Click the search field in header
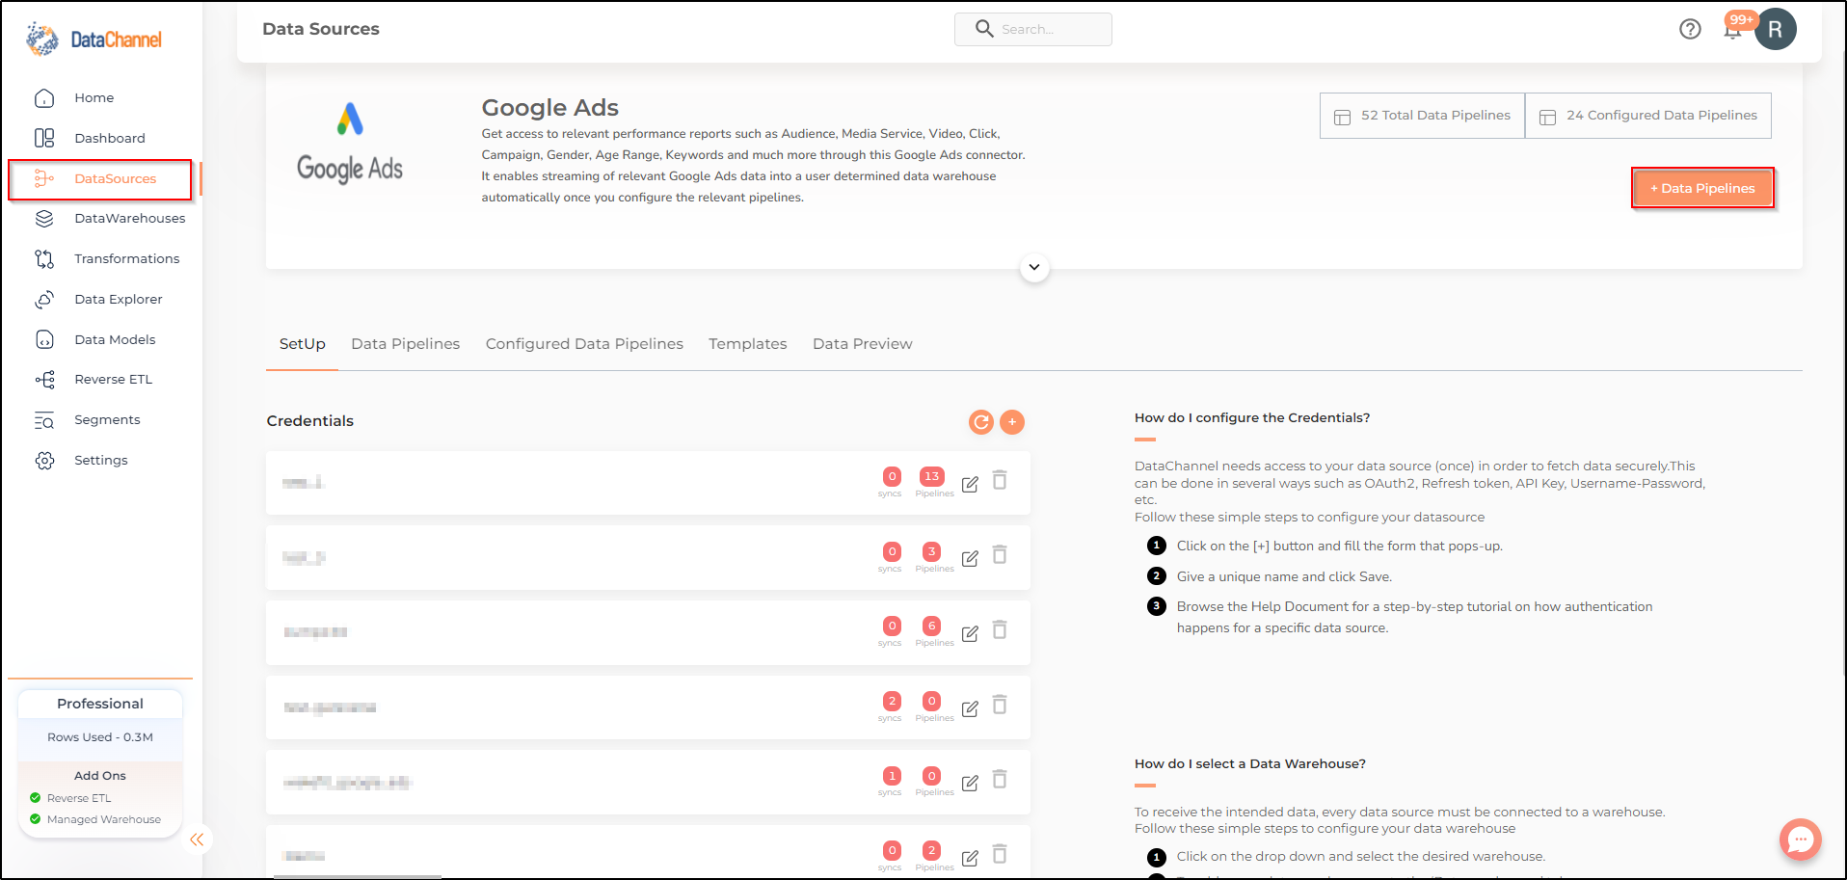 (x=1032, y=29)
